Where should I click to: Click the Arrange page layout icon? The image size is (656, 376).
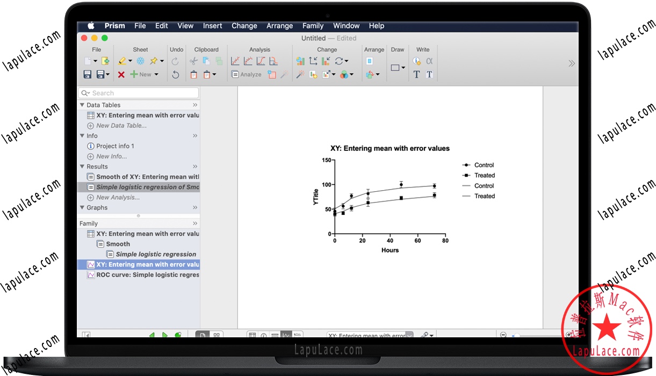pos(370,61)
